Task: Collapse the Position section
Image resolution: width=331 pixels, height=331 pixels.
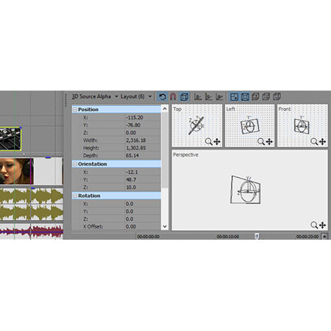Action: pos(75,110)
